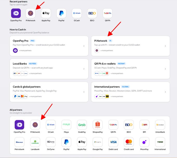The width and height of the screenshot is (177, 158).
Task: Expand QR Ph & e-wallets card chevron
Action: [165, 69]
